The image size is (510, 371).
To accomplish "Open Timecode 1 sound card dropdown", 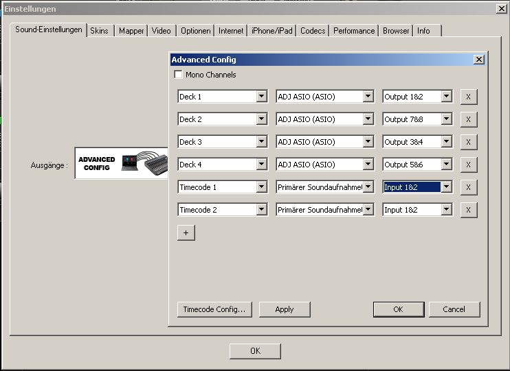I will pos(368,187).
